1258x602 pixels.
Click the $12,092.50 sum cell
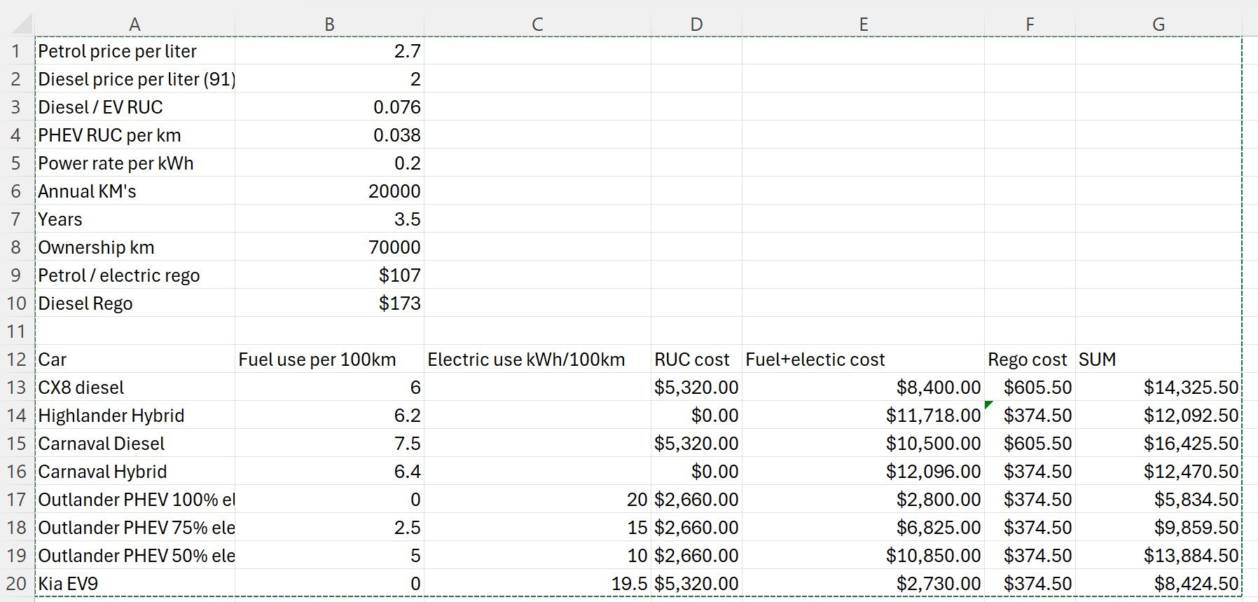[1159, 416]
